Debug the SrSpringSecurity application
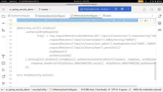Viewport: 163px width, 92px height. [122, 9]
